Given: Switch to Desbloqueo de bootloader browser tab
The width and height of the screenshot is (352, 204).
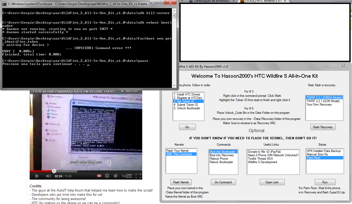Looking at the screenshot, I should pos(212,1).
